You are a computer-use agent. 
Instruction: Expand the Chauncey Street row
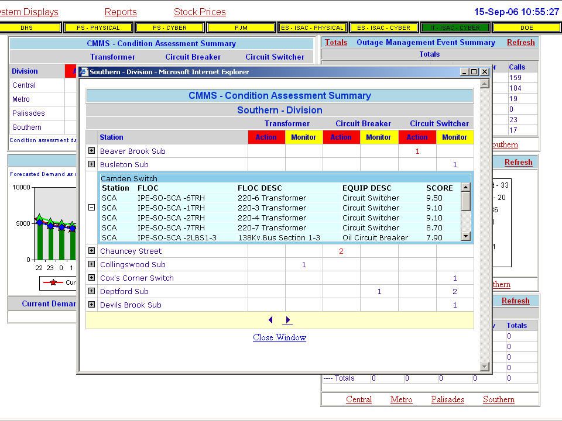click(x=91, y=251)
